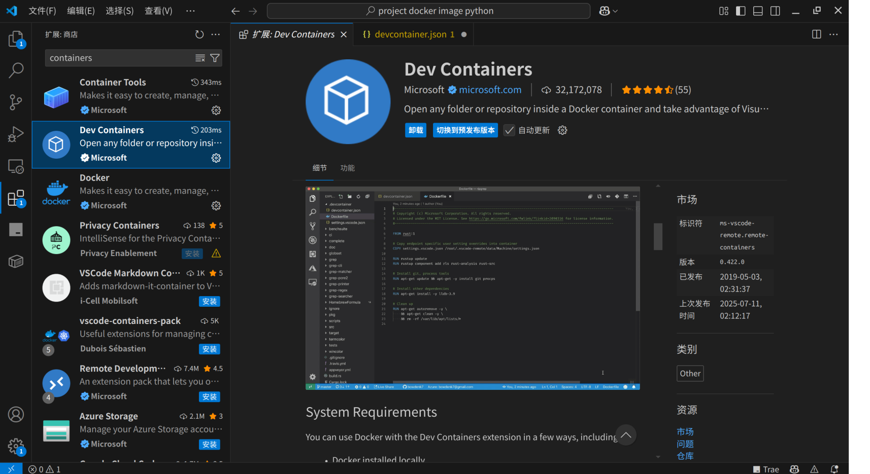Select the Details tab
This screenshot has height=474, width=870.
(320, 168)
